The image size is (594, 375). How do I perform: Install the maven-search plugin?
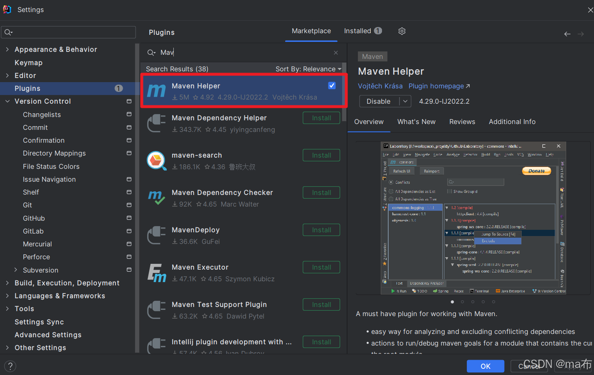pyautogui.click(x=321, y=156)
